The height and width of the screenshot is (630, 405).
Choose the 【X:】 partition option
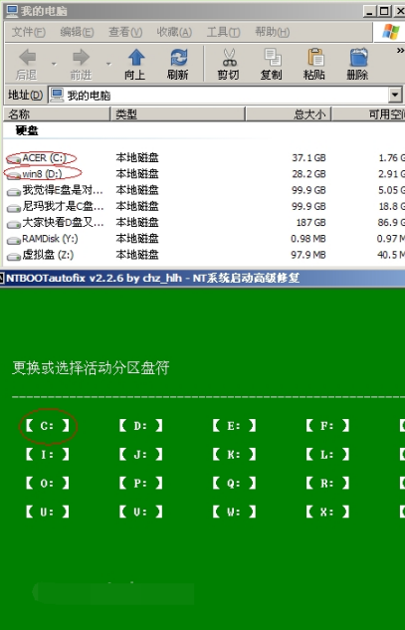(327, 512)
